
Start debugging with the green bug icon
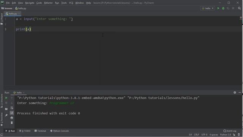(223, 8)
